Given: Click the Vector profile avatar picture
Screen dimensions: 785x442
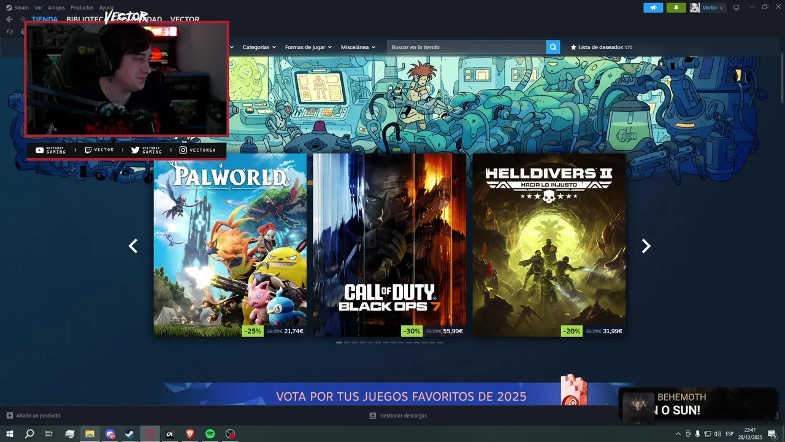Looking at the screenshot, I should [695, 7].
